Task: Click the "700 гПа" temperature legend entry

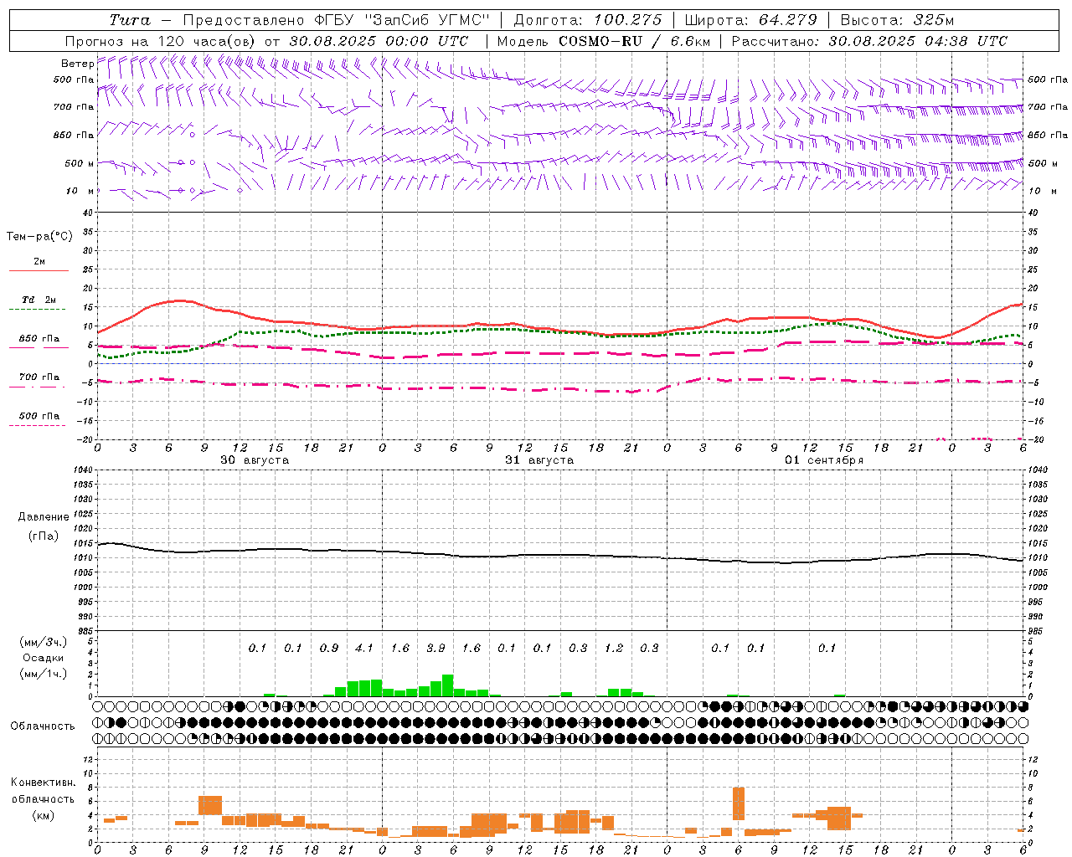Action: coord(39,377)
